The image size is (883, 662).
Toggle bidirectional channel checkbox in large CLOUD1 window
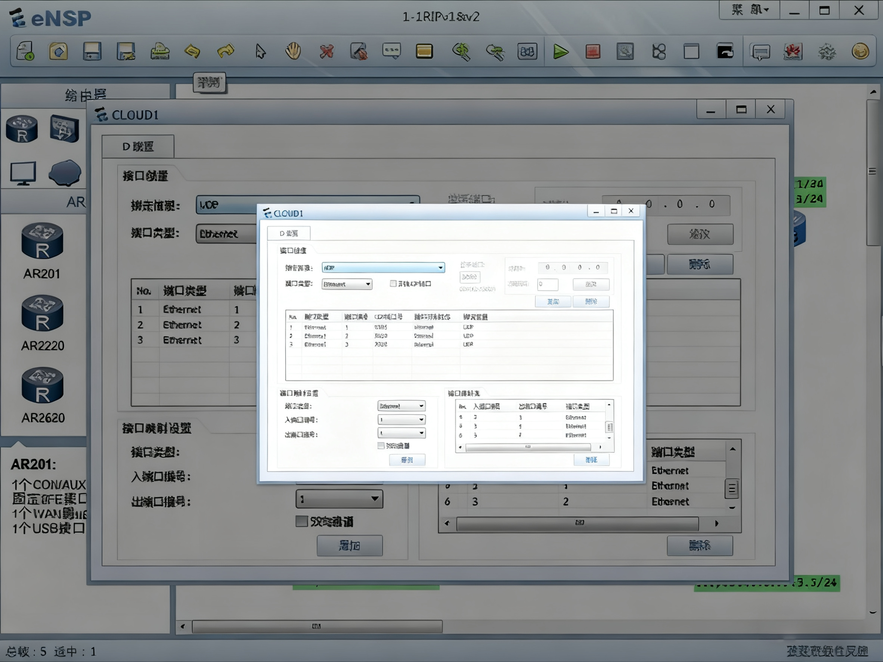[301, 521]
